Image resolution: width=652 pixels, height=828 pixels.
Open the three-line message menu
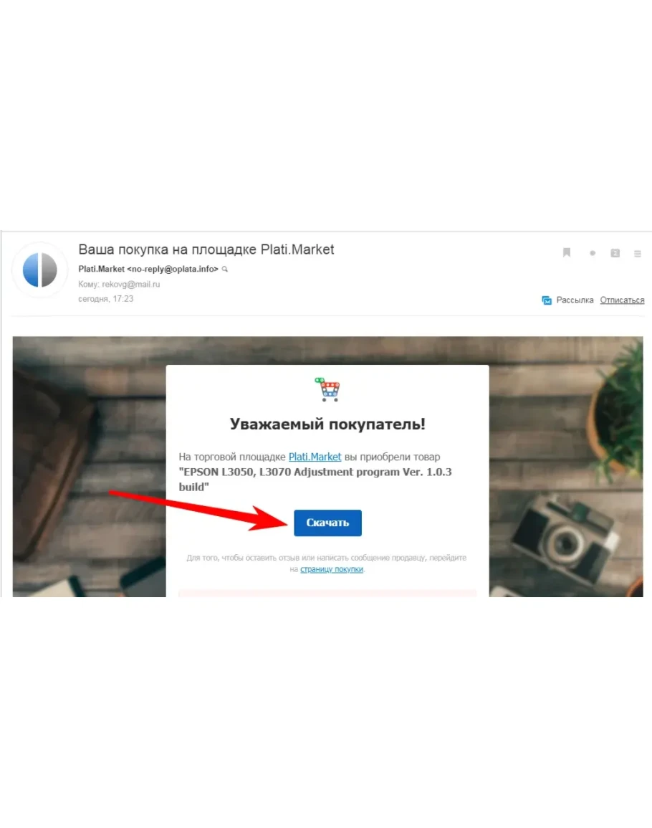(637, 254)
